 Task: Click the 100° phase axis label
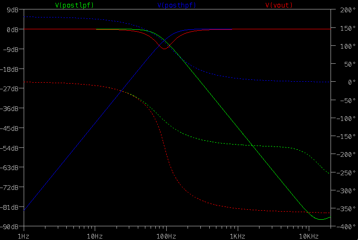pos(348,46)
